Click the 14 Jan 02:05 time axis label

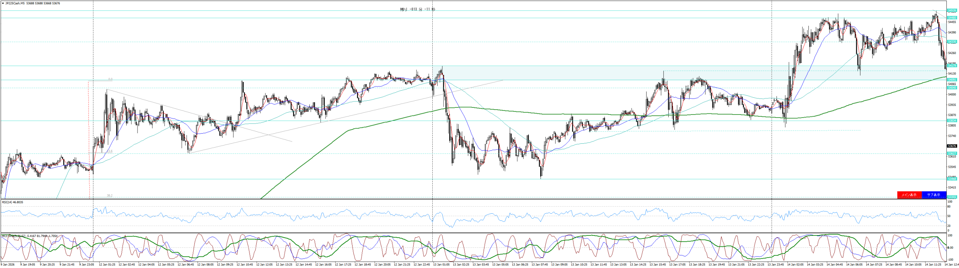click(x=795, y=264)
